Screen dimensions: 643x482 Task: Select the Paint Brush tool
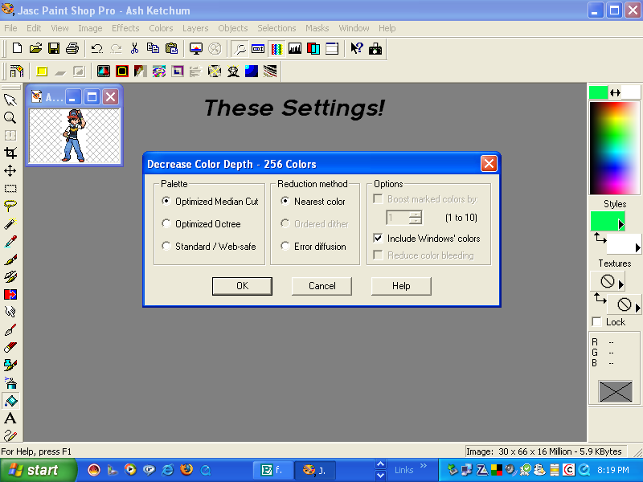coord(10,259)
